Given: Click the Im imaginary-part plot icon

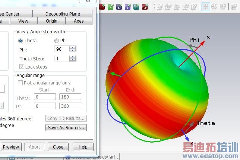Looking at the screenshot, I should 168,7.
